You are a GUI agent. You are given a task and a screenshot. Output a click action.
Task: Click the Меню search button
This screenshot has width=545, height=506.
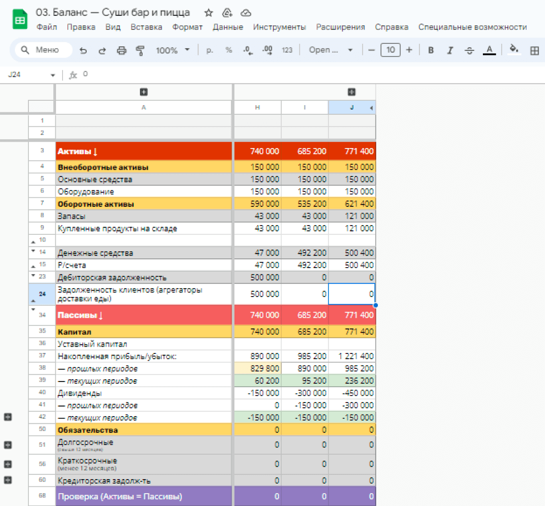tap(43, 50)
